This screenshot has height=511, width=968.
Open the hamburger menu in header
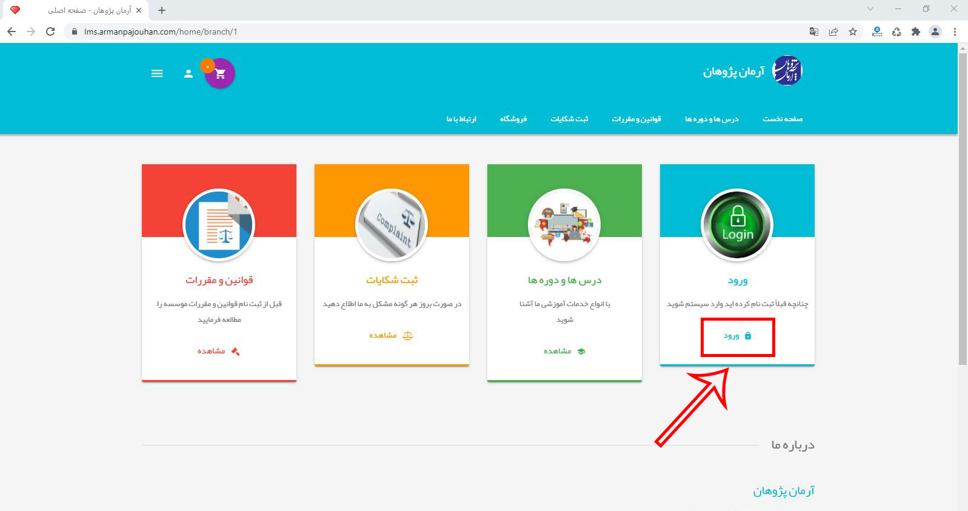click(x=157, y=73)
